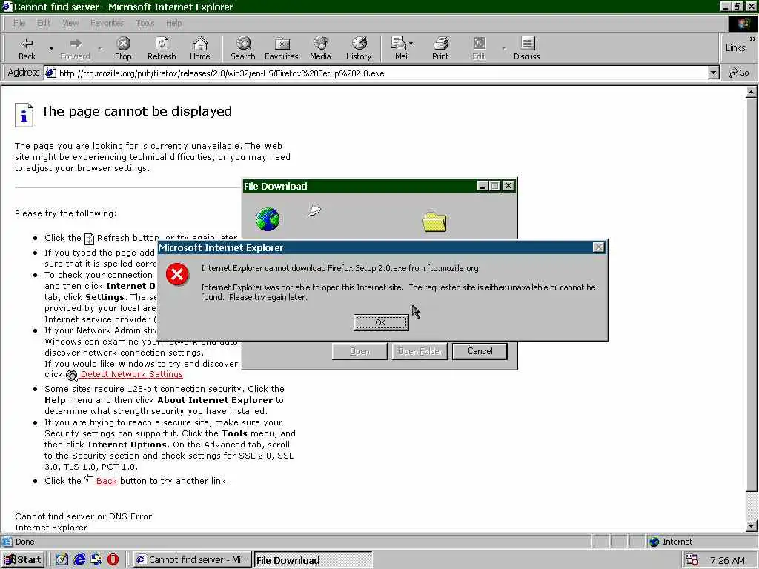Open the Favorites pane
The width and height of the screenshot is (759, 569).
pyautogui.click(x=281, y=48)
